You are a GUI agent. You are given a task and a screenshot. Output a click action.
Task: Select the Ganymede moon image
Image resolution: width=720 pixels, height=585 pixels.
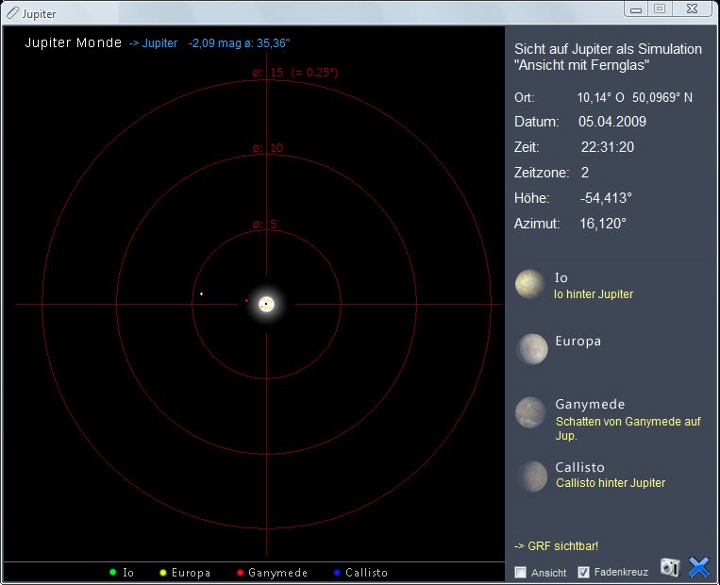tap(531, 412)
